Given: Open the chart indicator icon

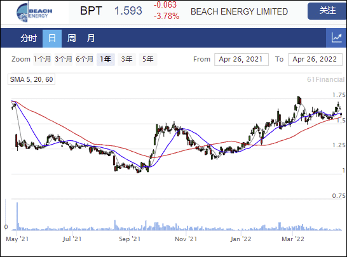Looking at the screenshot, I should (336, 38).
